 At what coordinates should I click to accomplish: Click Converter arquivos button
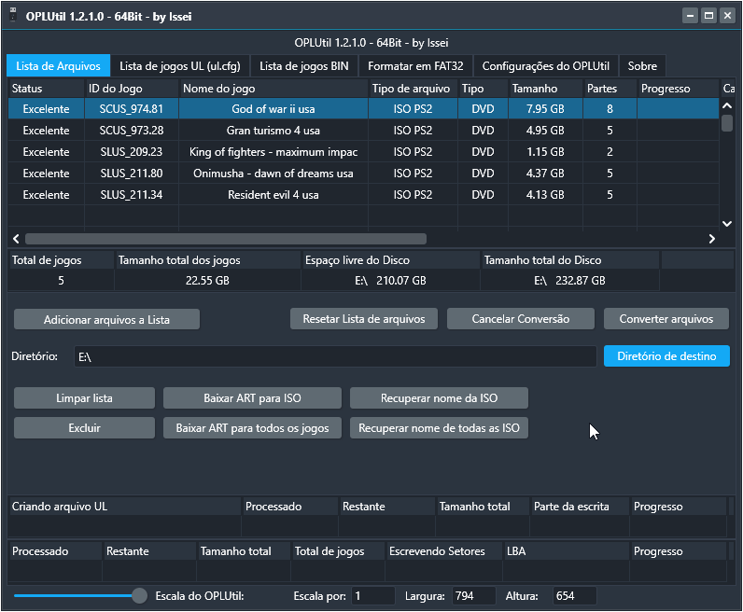(666, 319)
